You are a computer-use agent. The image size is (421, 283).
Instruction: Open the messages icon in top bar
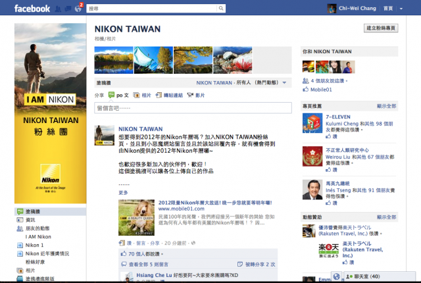(68, 9)
